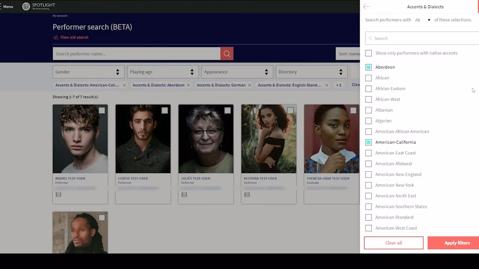Tick the select box on Juliét's card
This screenshot has height=269, width=479.
point(228,111)
